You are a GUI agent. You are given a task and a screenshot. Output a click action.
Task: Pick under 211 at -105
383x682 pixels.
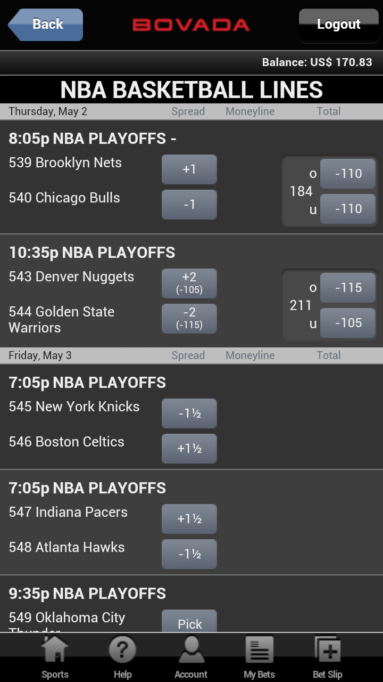tap(348, 323)
